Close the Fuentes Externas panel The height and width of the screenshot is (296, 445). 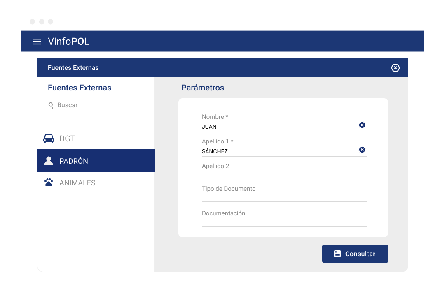click(395, 68)
